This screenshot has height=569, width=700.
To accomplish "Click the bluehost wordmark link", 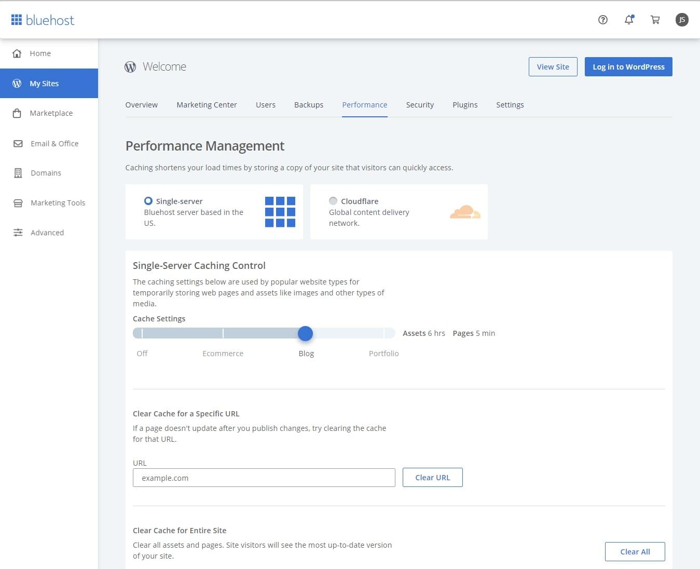I will click(50, 20).
